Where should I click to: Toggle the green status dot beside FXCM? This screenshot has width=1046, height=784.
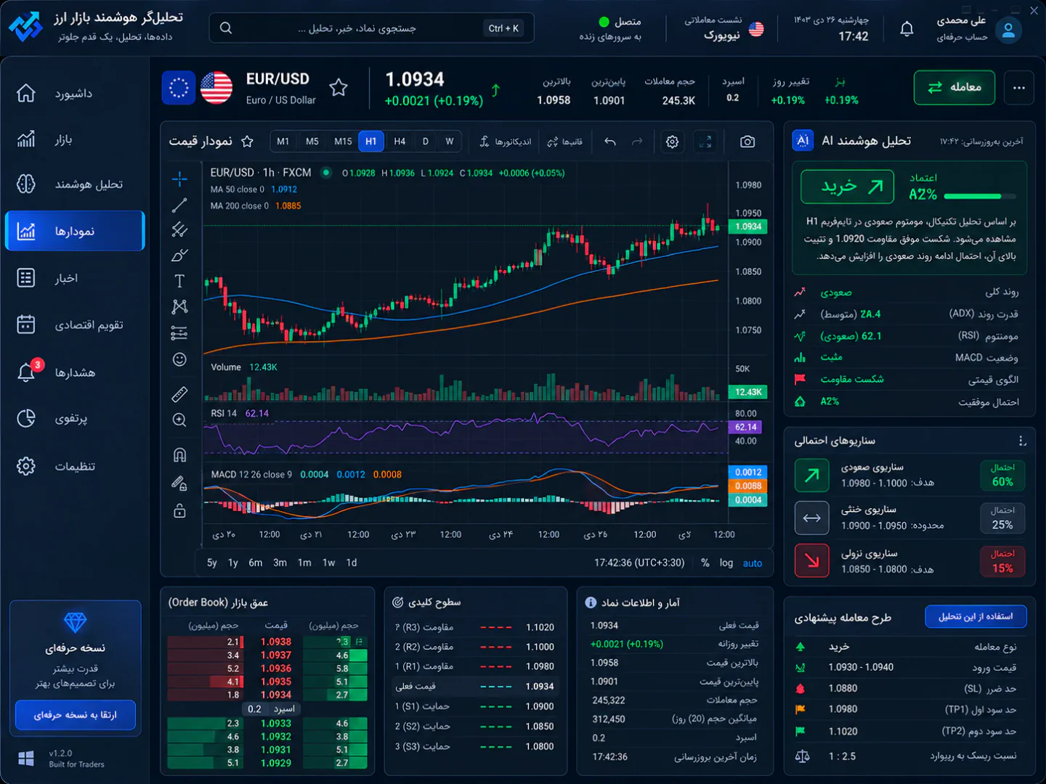pos(326,173)
